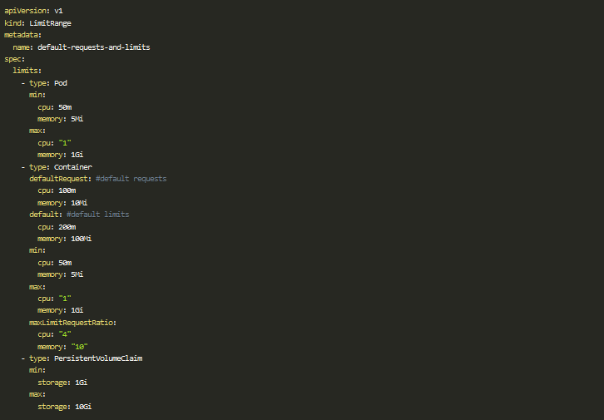
Task: Click the maxLimitRequestRatio key
Action: click(71, 323)
